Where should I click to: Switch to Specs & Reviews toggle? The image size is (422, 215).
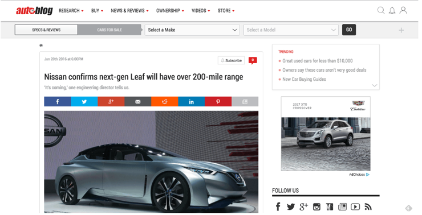46,30
